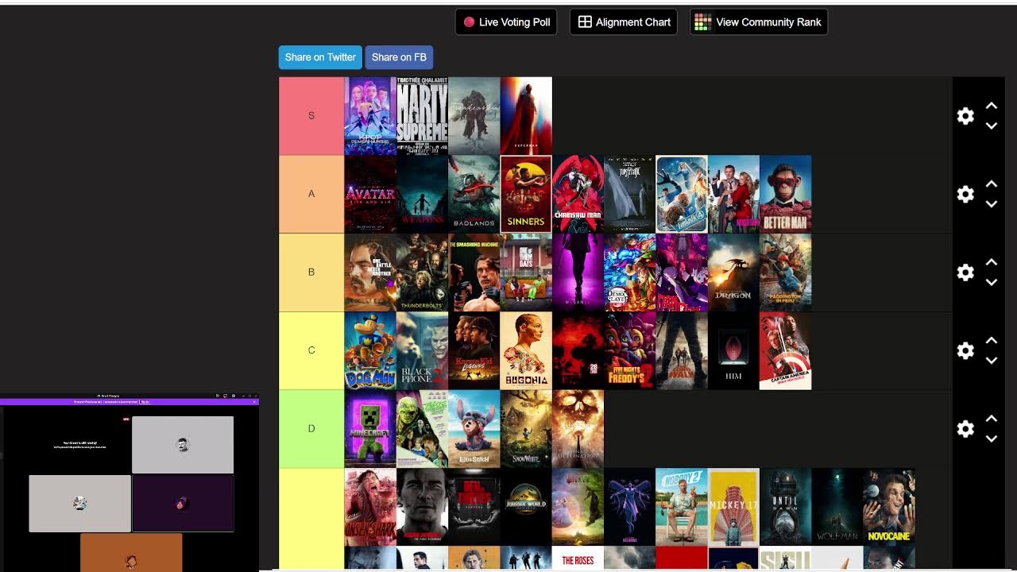Image resolution: width=1017 pixels, height=572 pixels.
Task: Click the Black Phone 2 poster
Action: coord(422,350)
